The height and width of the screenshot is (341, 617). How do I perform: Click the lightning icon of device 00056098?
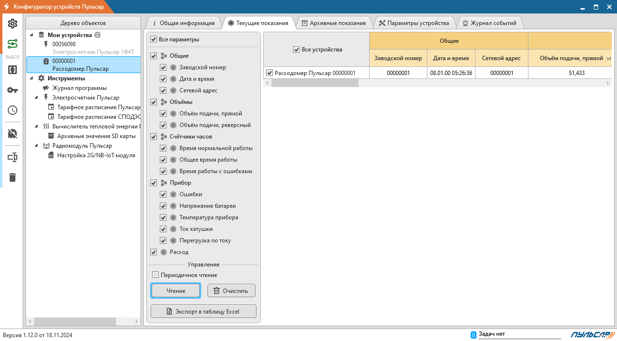(x=46, y=44)
